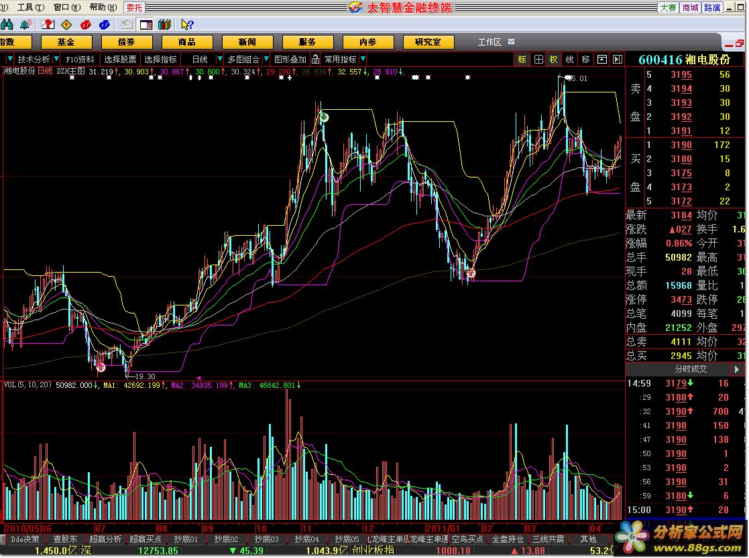Toggle the 权 adjustment button

click(554, 59)
